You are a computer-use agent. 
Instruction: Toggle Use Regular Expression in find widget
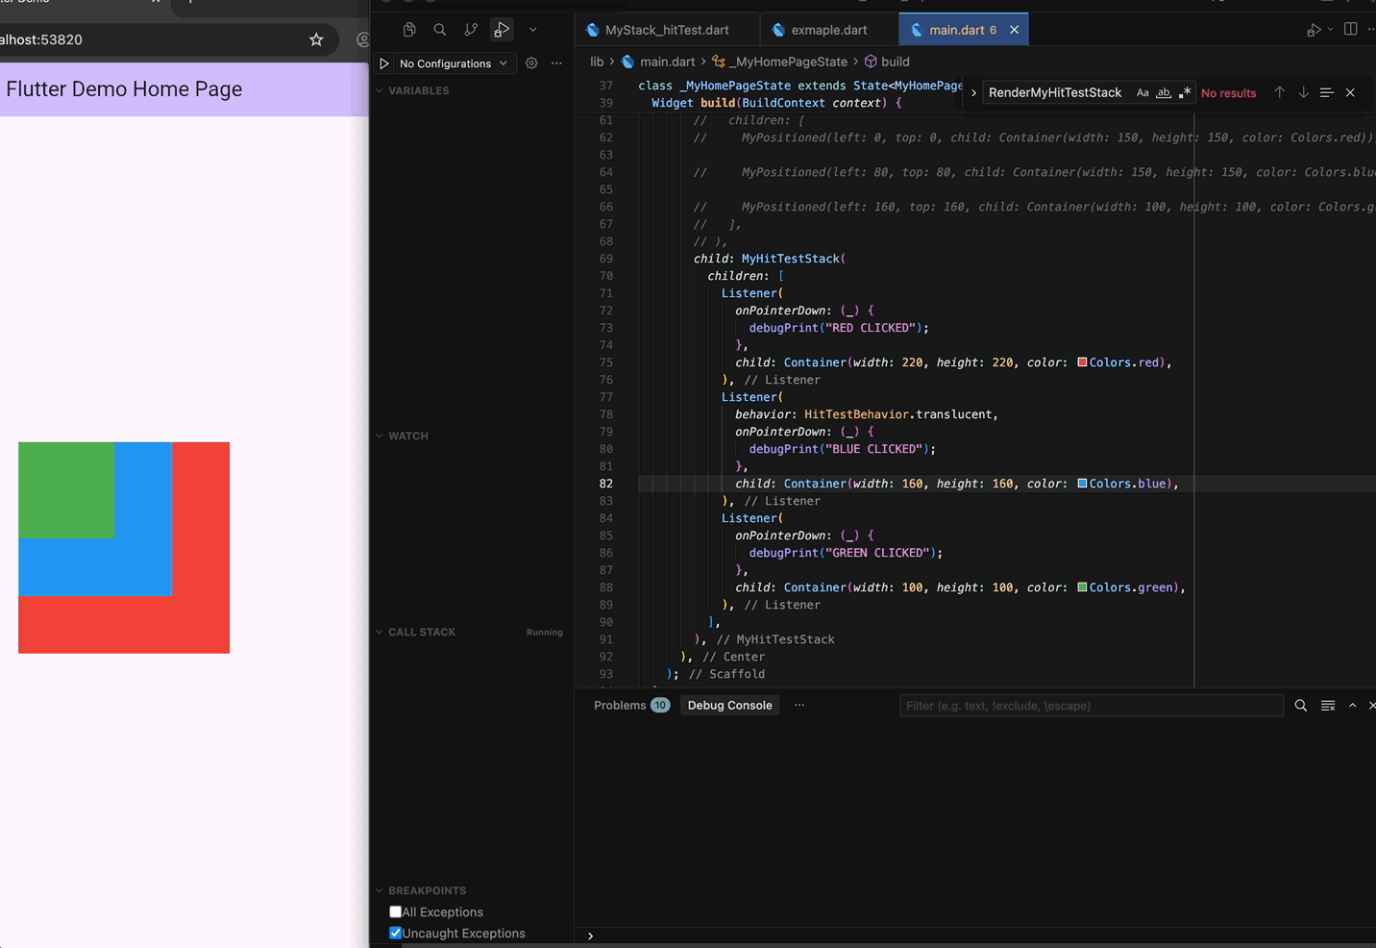coord(1185,93)
